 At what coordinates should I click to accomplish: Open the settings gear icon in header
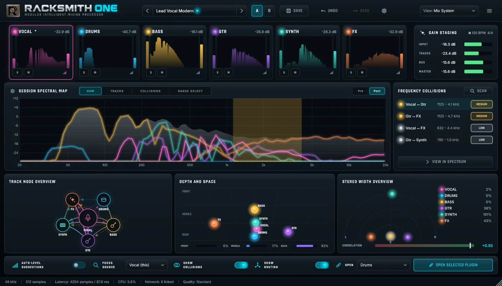tap(384, 11)
